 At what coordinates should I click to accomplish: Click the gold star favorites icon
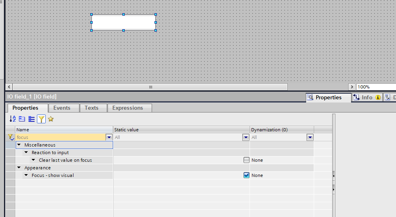click(x=51, y=119)
